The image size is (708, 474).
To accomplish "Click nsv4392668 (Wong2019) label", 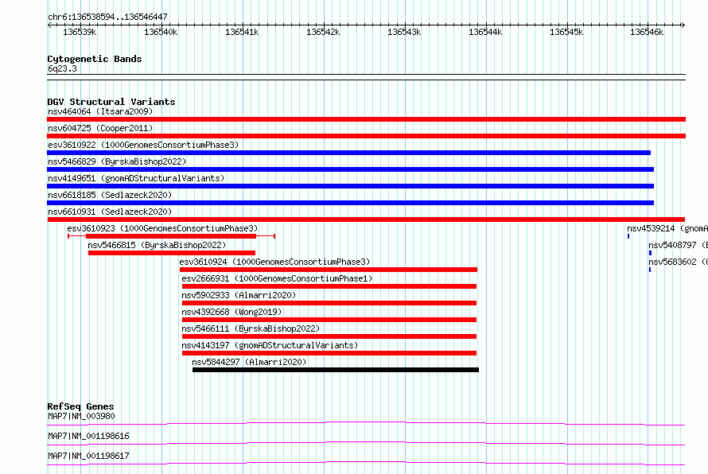I will 231,312.
